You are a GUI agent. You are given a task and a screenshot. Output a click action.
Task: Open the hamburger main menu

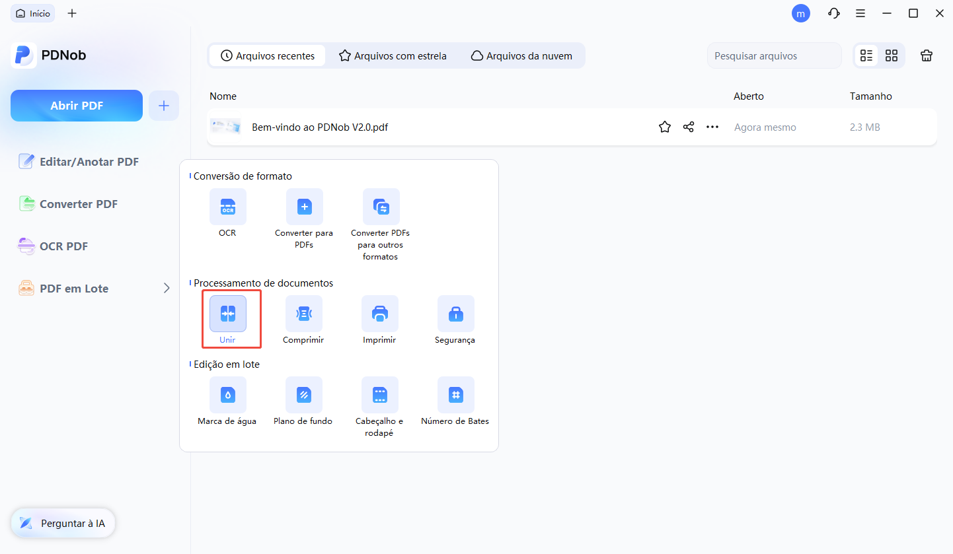point(860,13)
